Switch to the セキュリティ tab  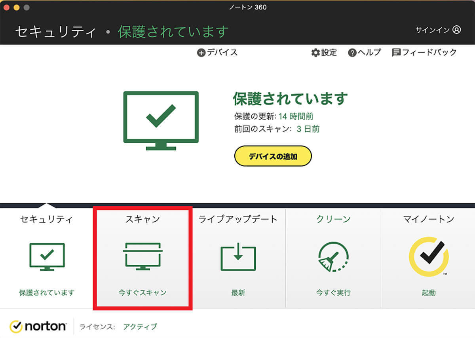(x=46, y=219)
